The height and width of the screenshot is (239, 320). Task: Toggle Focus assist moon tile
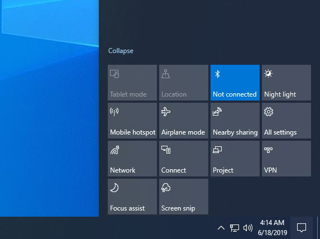tap(132, 197)
